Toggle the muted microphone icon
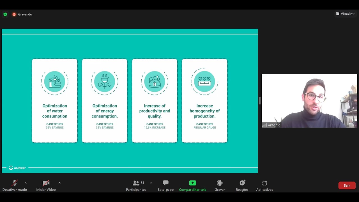The height and width of the screenshot is (202, 359). 15,183
